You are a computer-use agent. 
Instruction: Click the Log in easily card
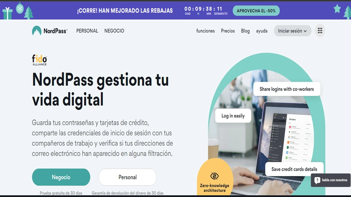233,116
